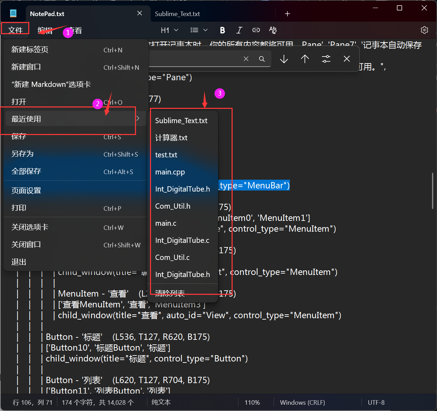Viewport: 437px width, 411px height.
Task: Find previous with the up arrow
Action: click(305, 59)
